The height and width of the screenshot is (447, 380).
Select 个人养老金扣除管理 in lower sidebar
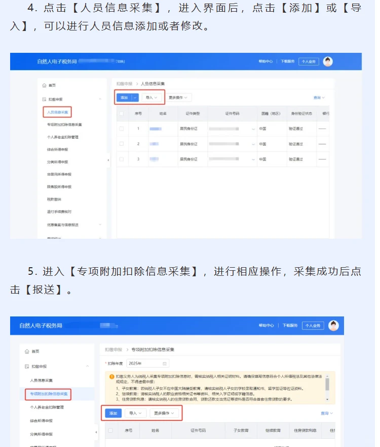(47, 408)
